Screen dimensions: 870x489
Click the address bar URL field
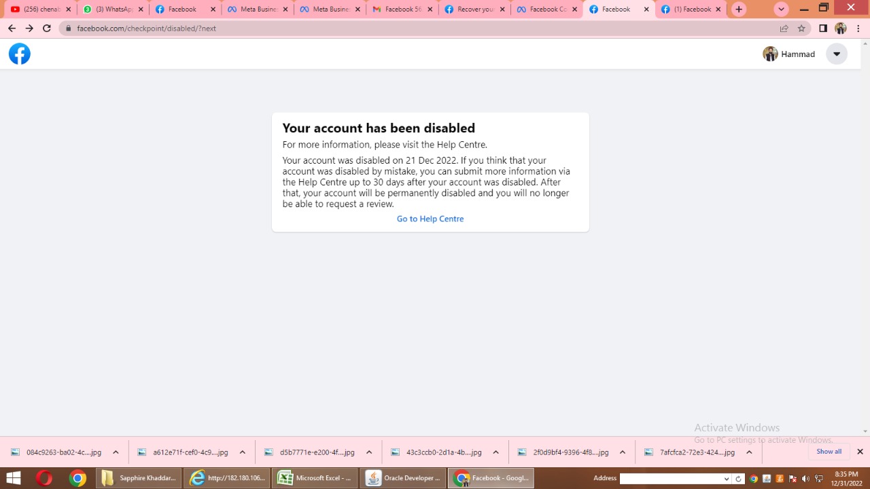(408, 29)
